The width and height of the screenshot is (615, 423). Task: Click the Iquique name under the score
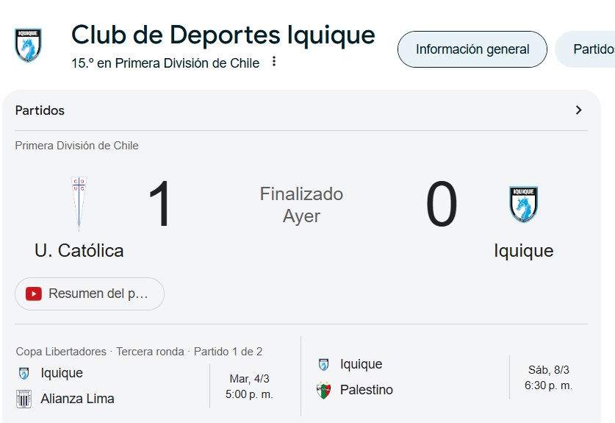524,251
